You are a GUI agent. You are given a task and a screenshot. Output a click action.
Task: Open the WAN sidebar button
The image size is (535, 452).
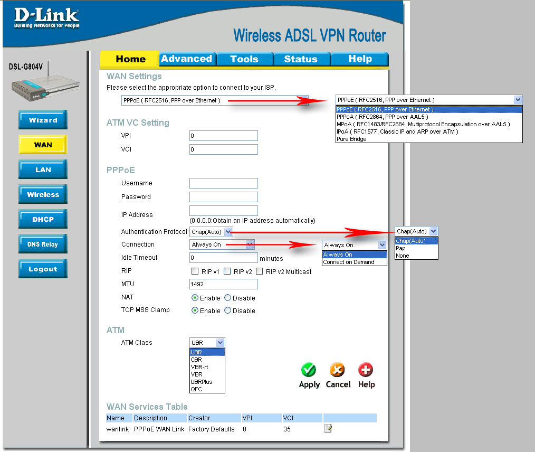tap(43, 145)
